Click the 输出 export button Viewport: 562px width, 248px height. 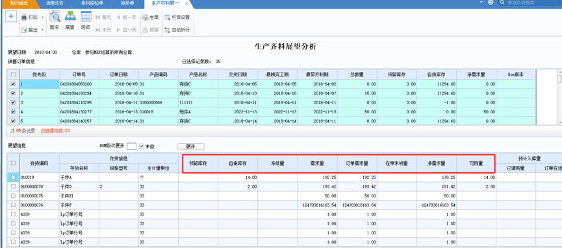coord(29,30)
